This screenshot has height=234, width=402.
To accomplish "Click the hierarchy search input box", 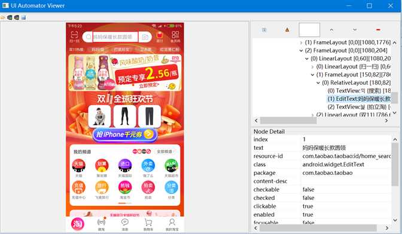I will tap(309, 30).
